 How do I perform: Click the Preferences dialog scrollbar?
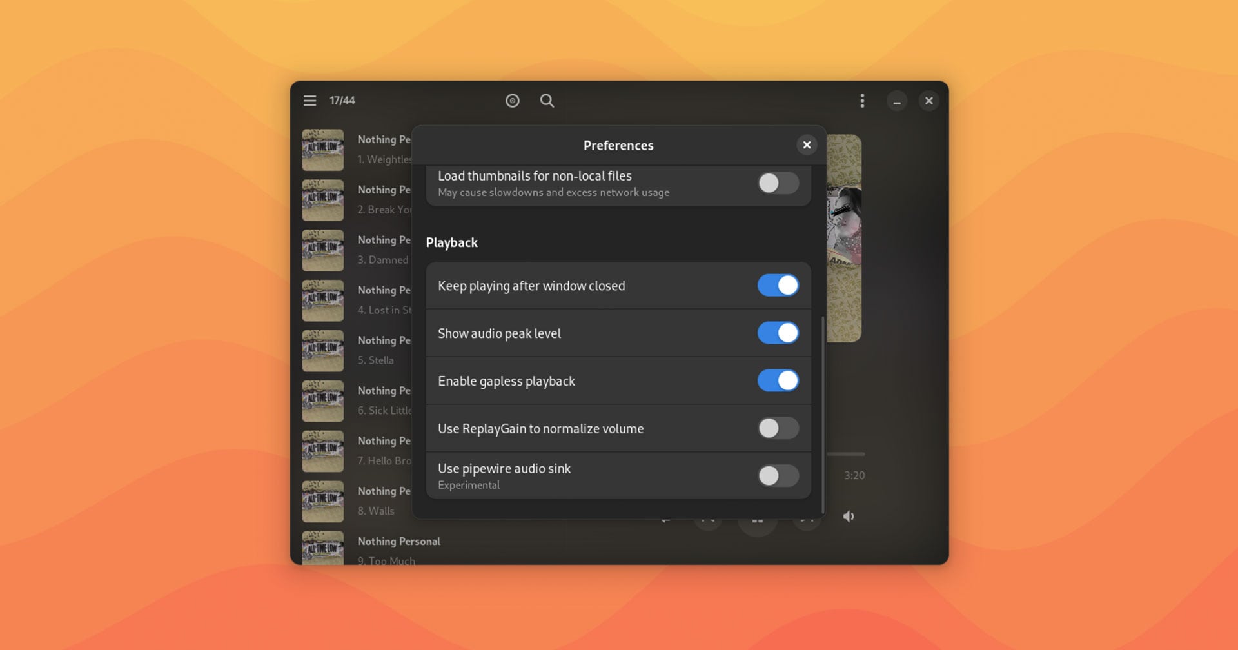tap(823, 414)
